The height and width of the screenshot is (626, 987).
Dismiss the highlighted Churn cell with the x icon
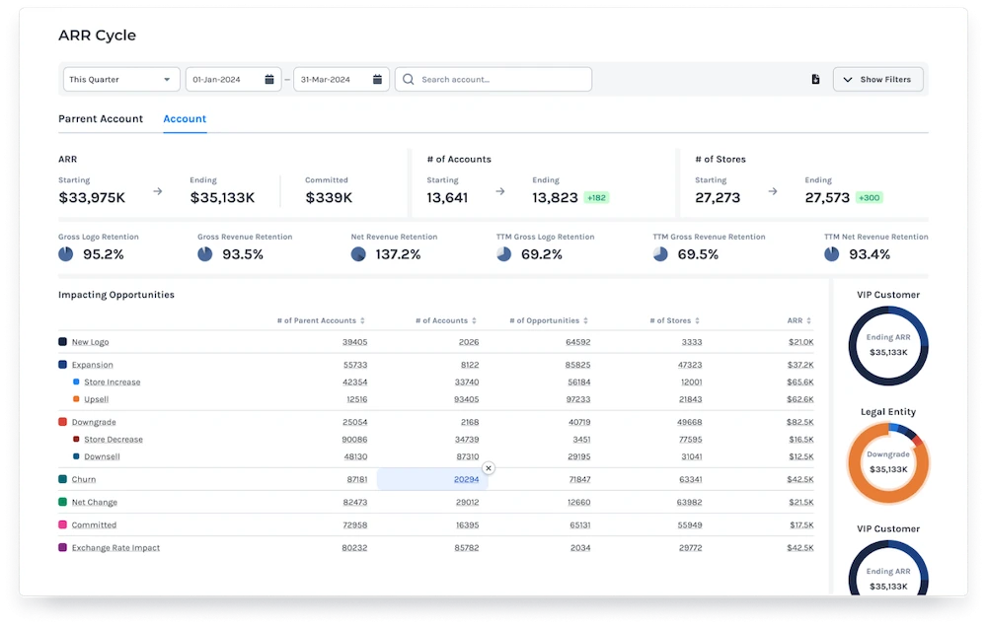tap(488, 468)
